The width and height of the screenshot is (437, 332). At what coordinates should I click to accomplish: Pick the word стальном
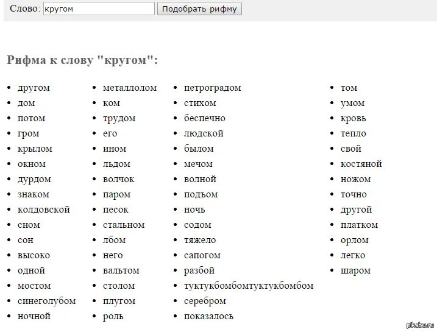tap(124, 225)
